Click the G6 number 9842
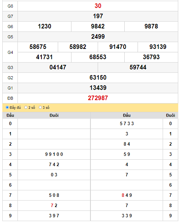 (98, 27)
